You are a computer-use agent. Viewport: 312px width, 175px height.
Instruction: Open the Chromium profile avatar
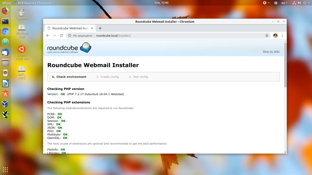coord(275,36)
